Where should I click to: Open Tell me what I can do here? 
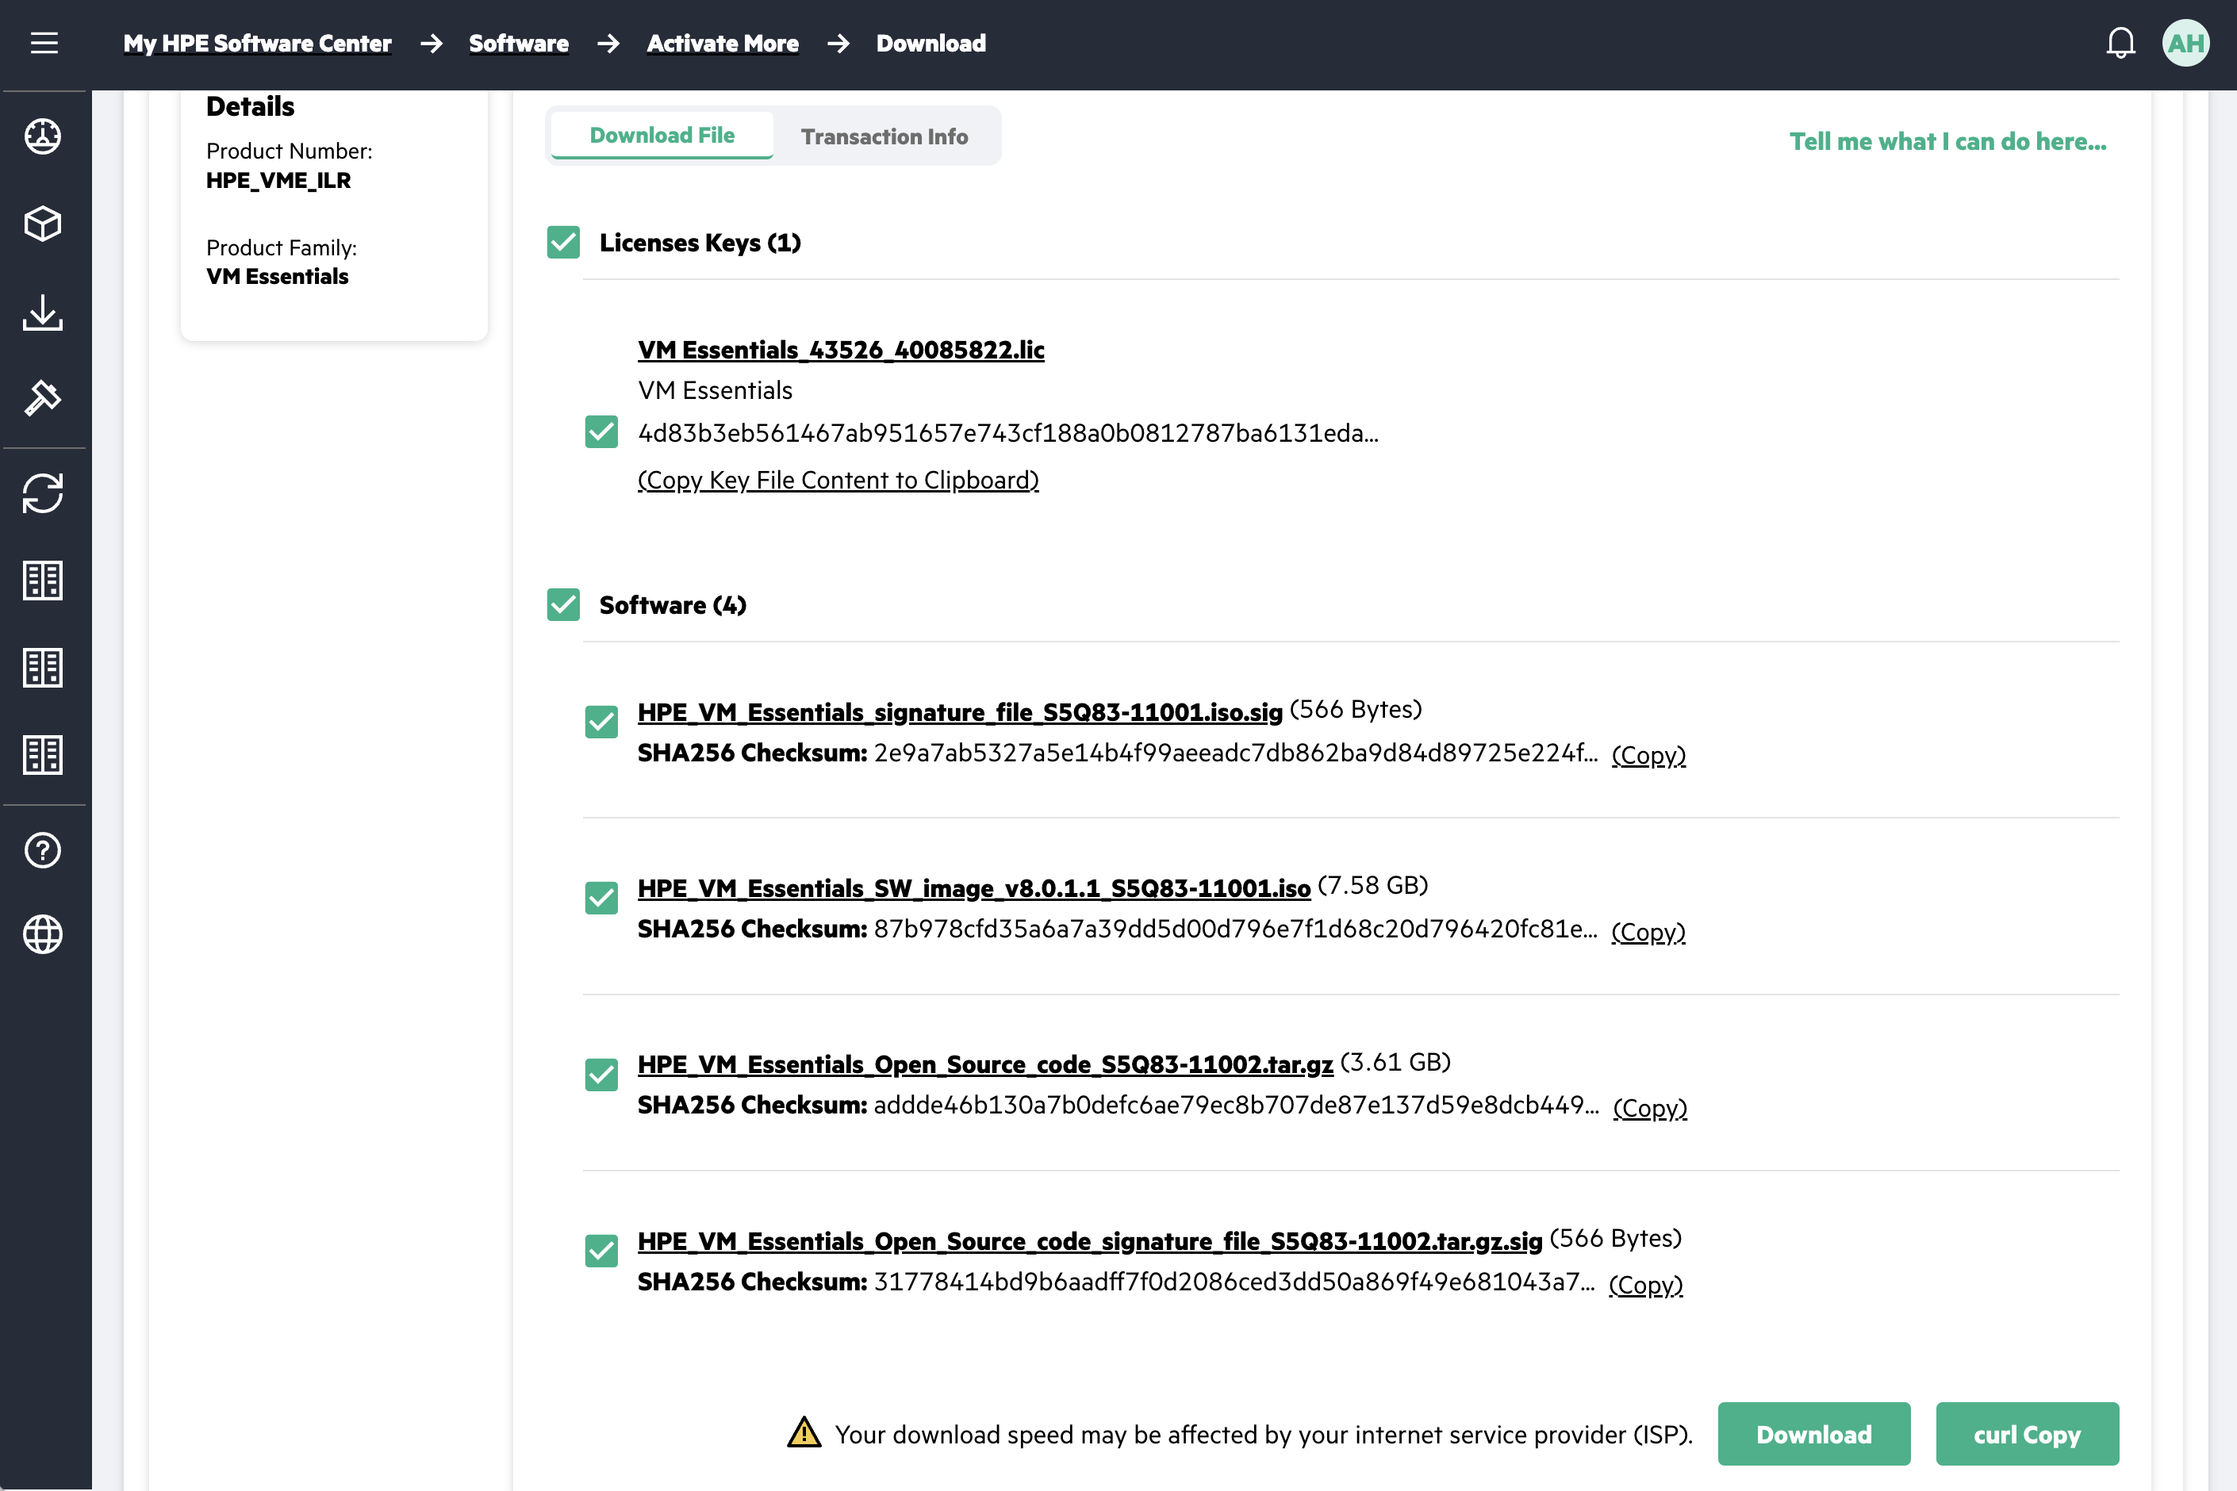point(1948,142)
